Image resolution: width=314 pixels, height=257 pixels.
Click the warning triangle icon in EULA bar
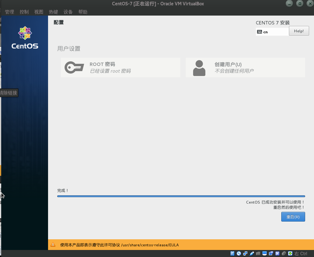[53, 244]
